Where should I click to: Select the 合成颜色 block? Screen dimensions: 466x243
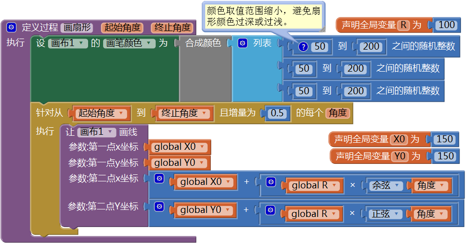click(x=203, y=44)
